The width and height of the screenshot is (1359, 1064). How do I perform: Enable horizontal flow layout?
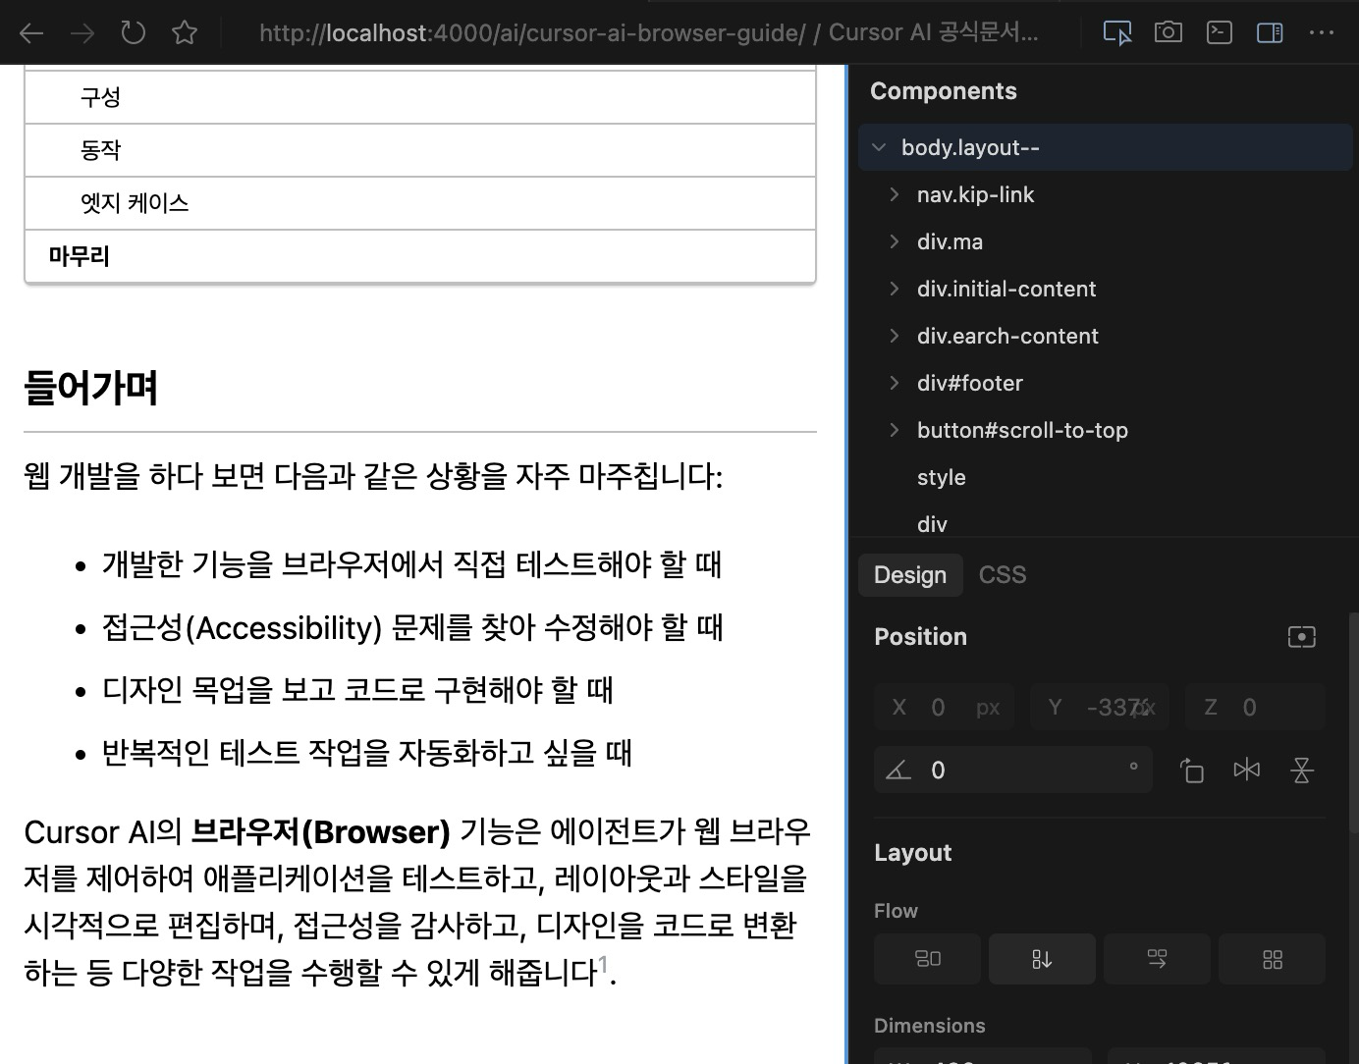[x=1157, y=959]
